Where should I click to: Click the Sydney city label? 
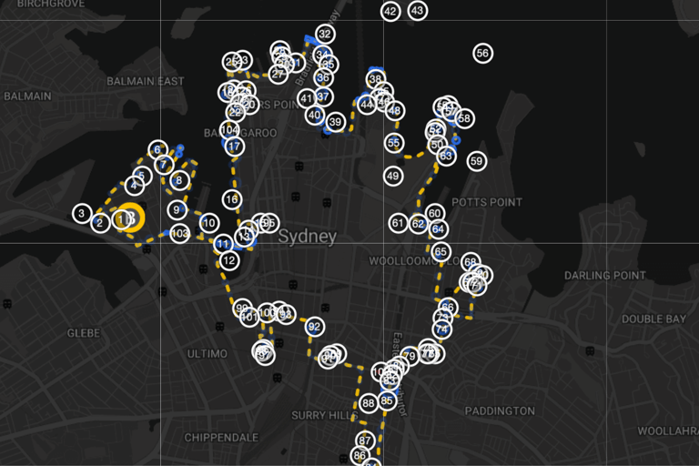pyautogui.click(x=307, y=237)
